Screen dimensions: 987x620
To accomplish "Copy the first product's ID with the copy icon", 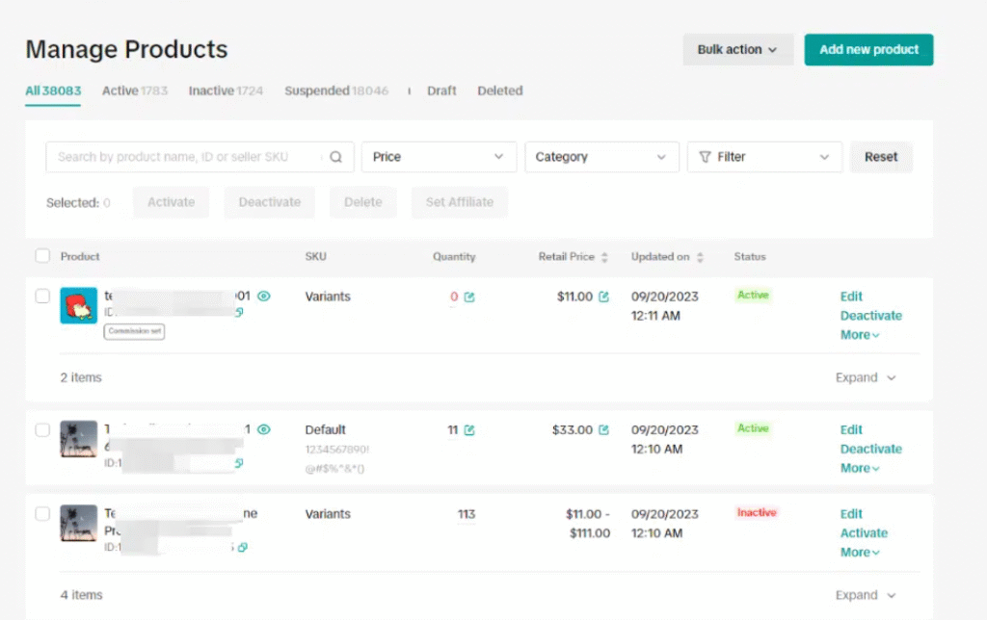I will click(x=240, y=313).
